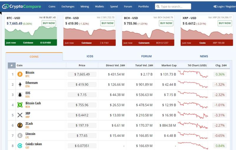Focus the Type to search field
This screenshot has height=150, width=236.
pyautogui.click(x=173, y=6)
